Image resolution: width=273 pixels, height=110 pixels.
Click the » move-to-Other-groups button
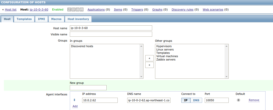(x=149, y=65)
